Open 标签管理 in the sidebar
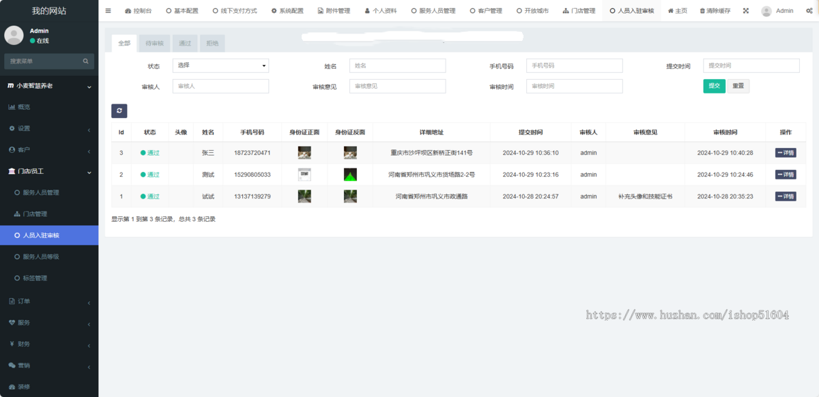Screen dimensions: 819x397 point(49,278)
